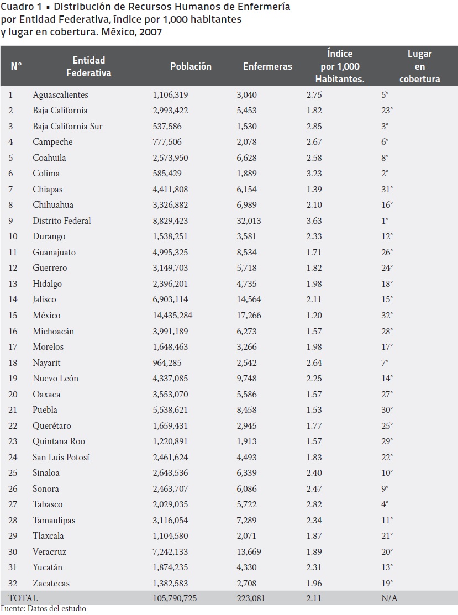Screen dimensions: 458x615
Task: Click the Enfermeras column header
Action: coord(267,66)
